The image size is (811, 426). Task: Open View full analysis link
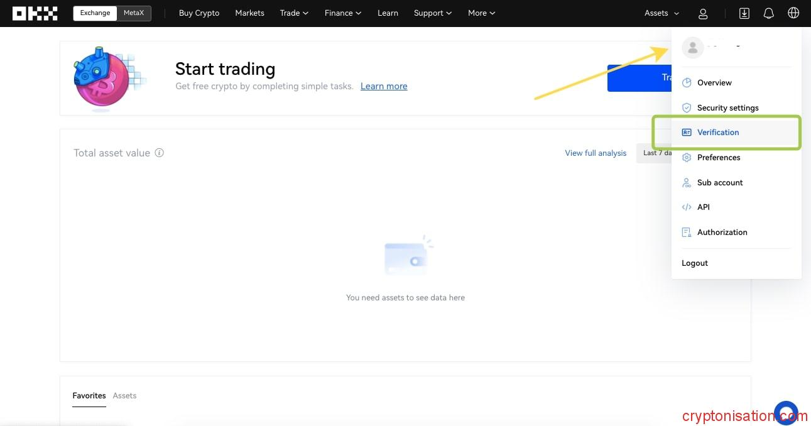pos(596,153)
